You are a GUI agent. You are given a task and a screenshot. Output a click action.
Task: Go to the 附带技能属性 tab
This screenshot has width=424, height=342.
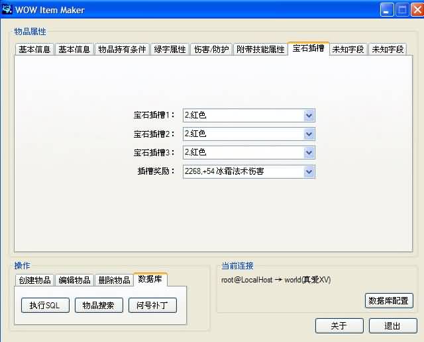(260, 50)
